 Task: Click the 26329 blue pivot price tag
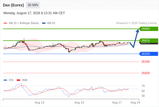[x=148, y=54]
